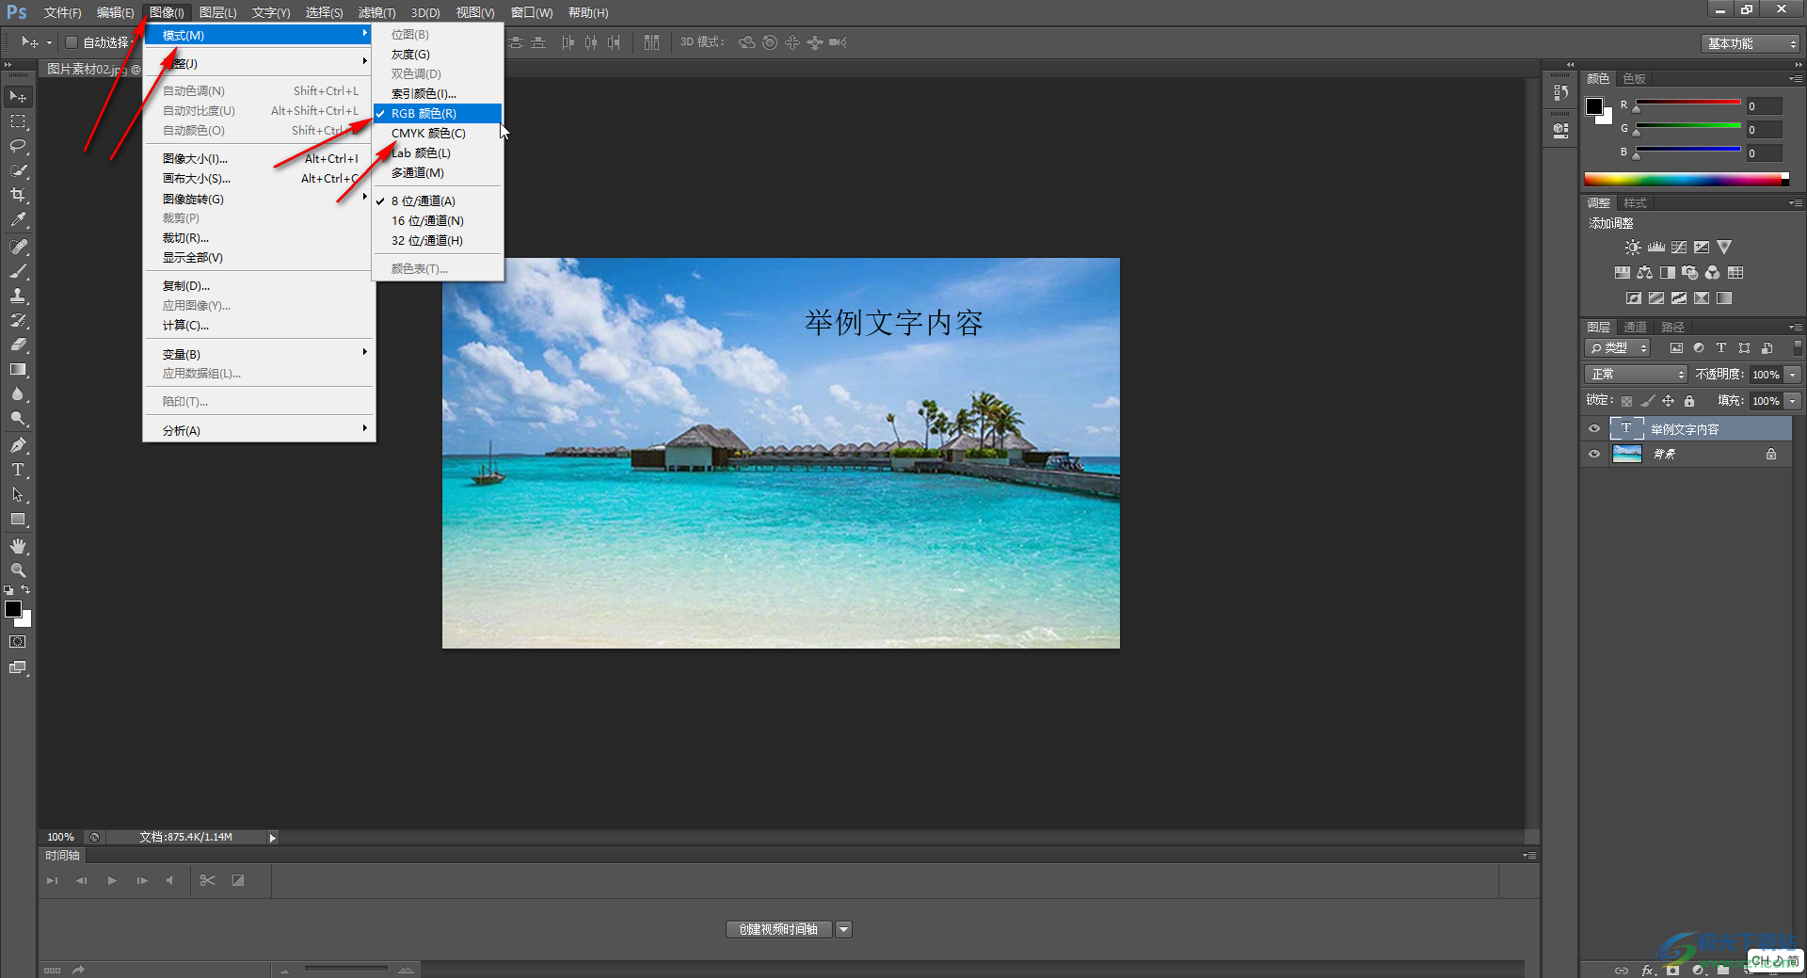Enable the 自动选择 checkbox

point(72,42)
